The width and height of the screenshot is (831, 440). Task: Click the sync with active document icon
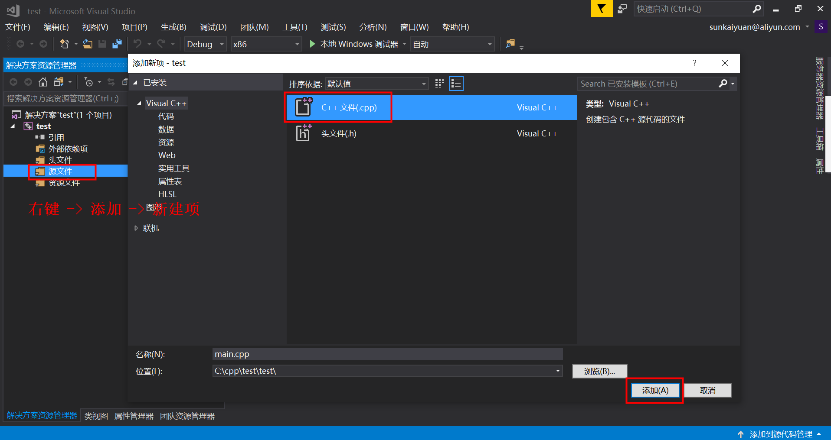(x=111, y=82)
